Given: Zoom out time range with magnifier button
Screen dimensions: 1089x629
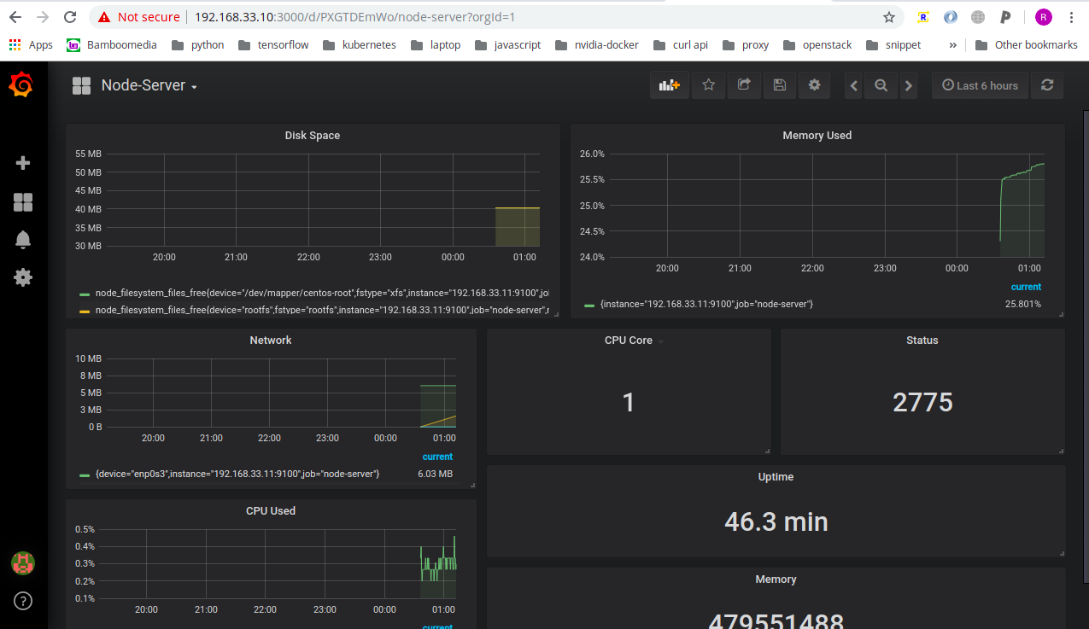Looking at the screenshot, I should click(881, 85).
